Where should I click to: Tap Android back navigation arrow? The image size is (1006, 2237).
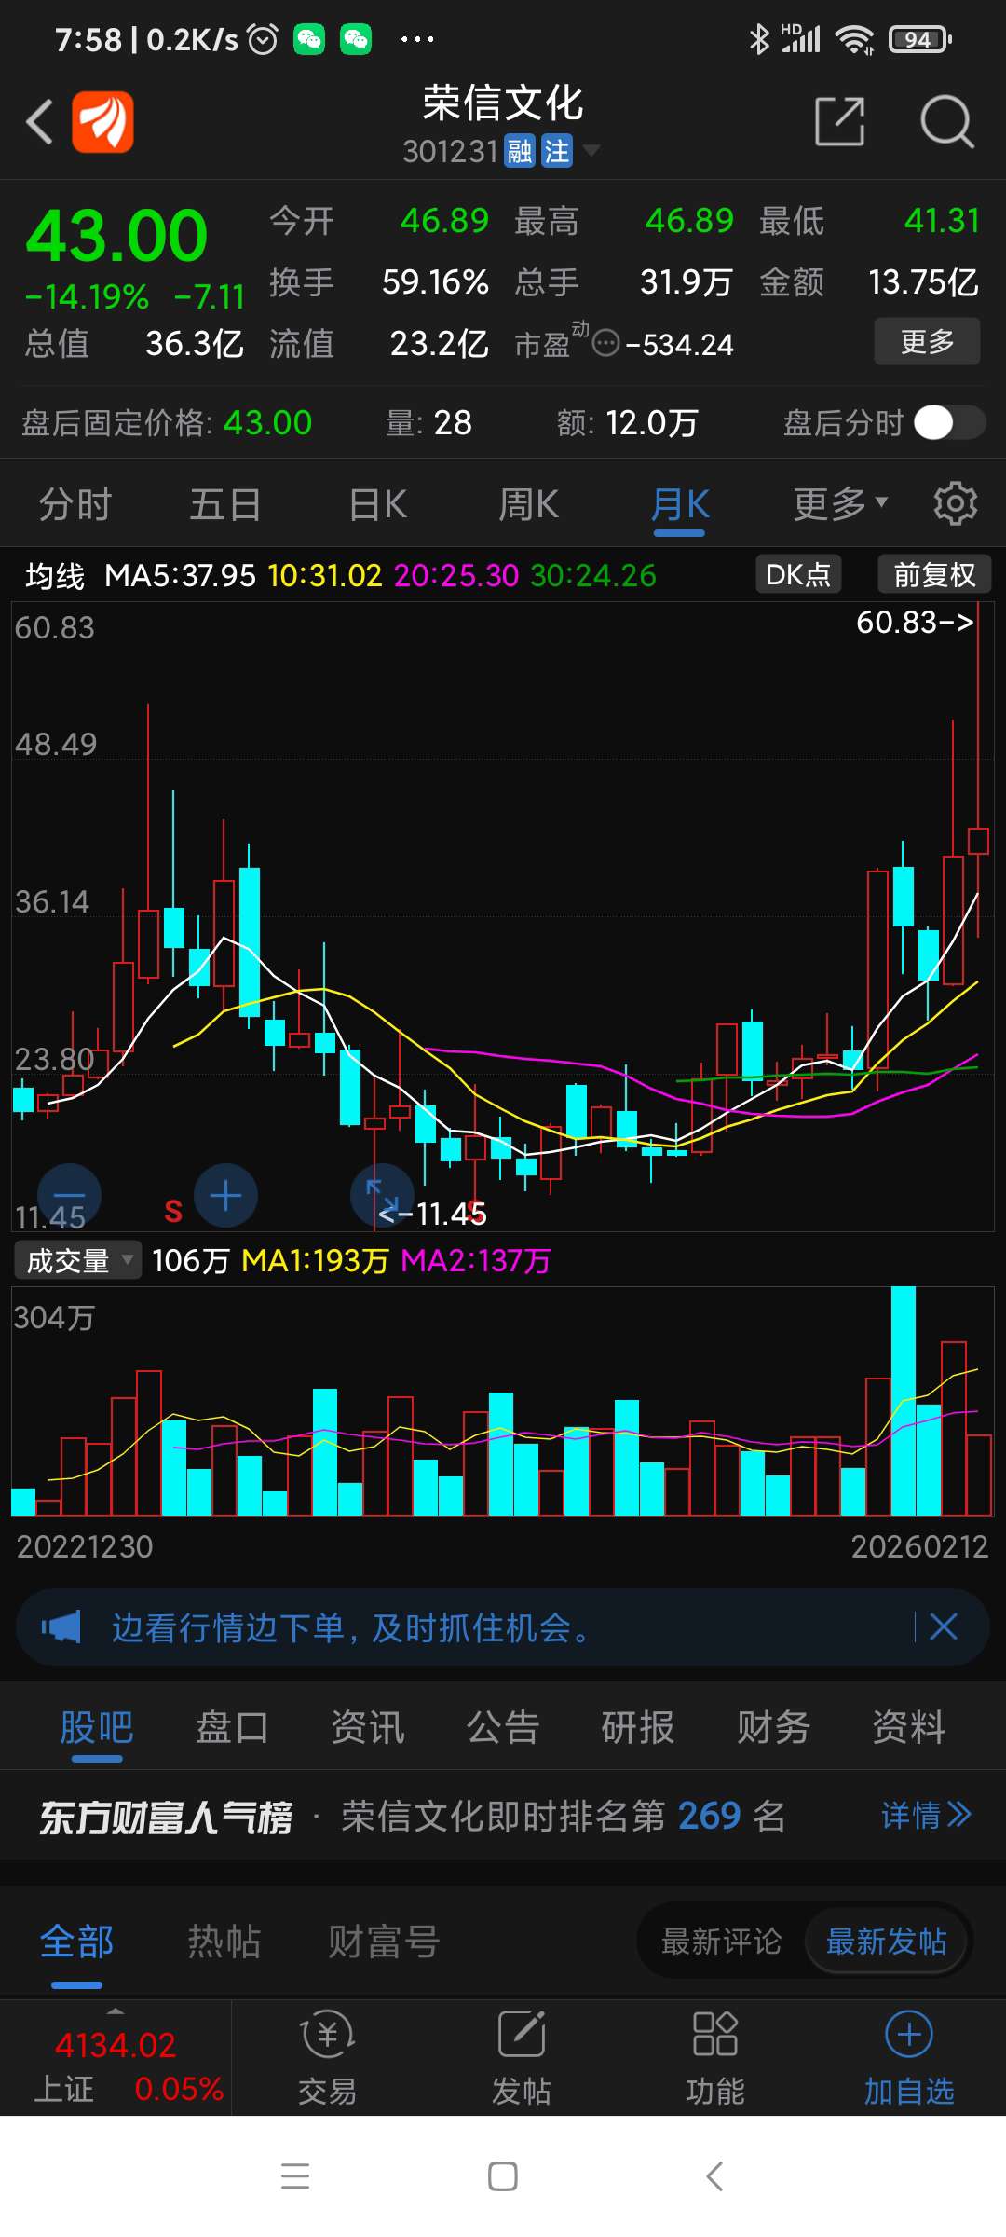(x=714, y=2176)
